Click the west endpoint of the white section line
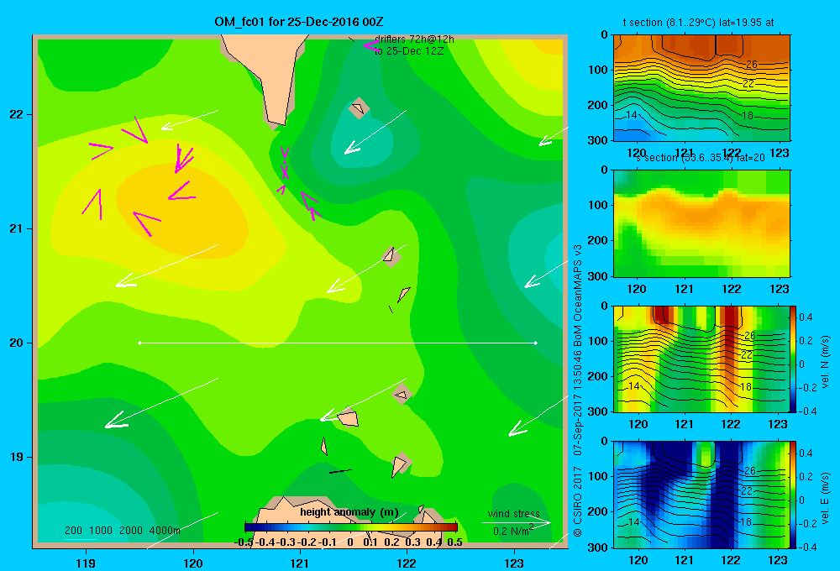 pyautogui.click(x=139, y=343)
